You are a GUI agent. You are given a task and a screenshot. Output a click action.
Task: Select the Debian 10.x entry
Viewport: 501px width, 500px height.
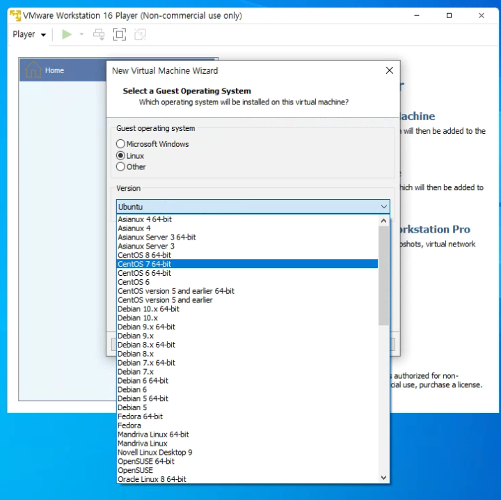tap(247, 318)
